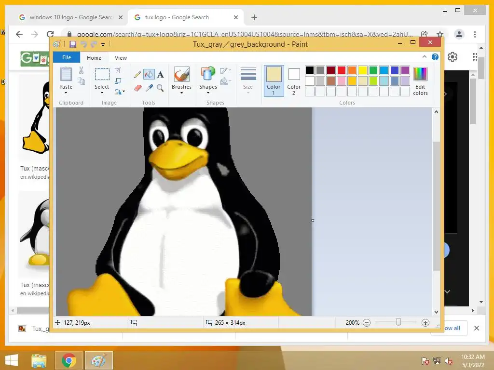Click the Save icon in quick access toolbar
The height and width of the screenshot is (370, 494).
click(73, 44)
